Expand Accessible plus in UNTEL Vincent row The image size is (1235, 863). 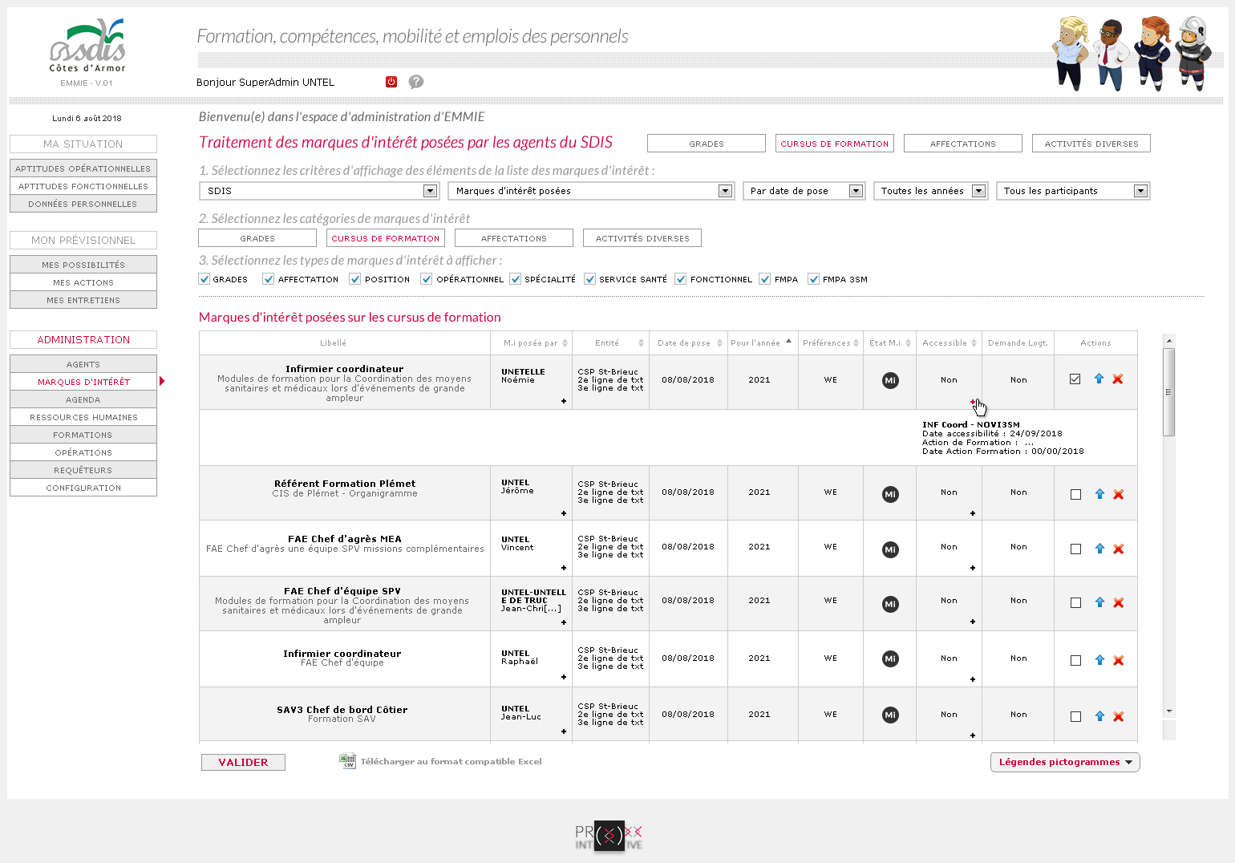pos(973,568)
